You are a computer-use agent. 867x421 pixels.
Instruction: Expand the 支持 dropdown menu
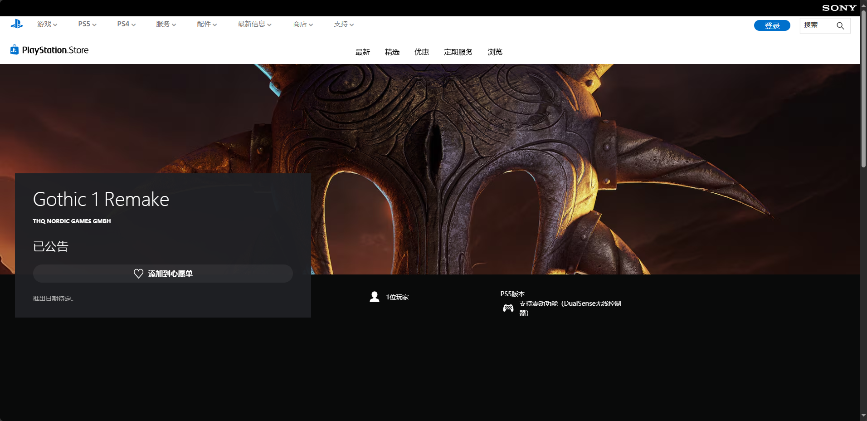[344, 24]
